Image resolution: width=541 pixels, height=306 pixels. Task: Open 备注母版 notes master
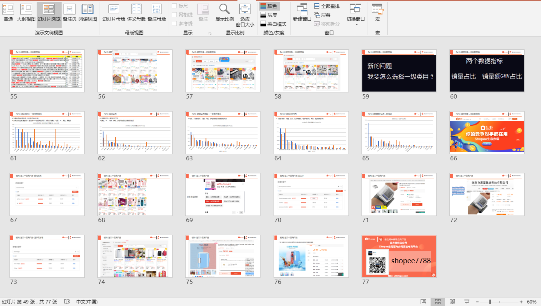[x=157, y=13]
